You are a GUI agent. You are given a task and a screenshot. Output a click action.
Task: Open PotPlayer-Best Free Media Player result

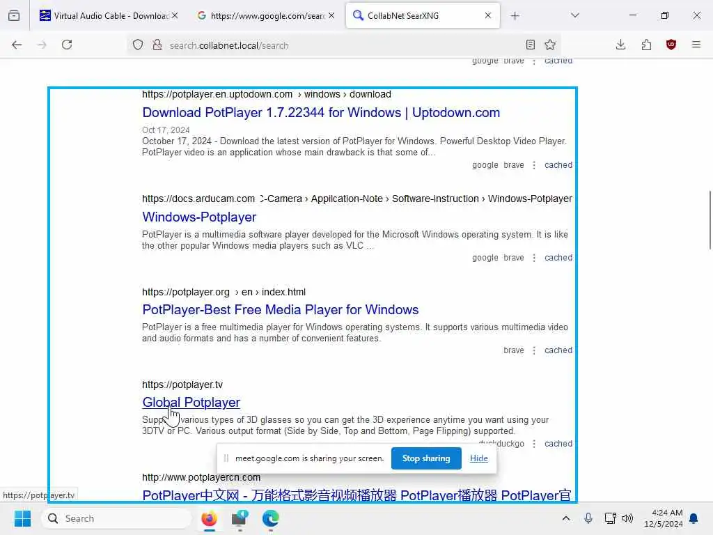pos(280,310)
